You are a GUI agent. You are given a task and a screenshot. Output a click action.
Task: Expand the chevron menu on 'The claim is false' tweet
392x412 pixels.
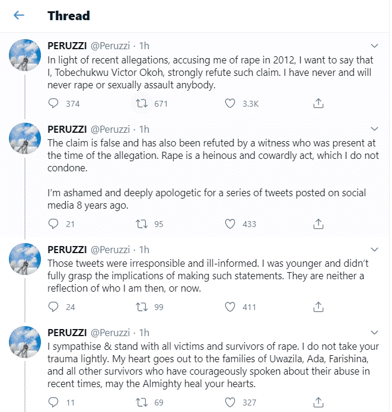pyautogui.click(x=374, y=129)
